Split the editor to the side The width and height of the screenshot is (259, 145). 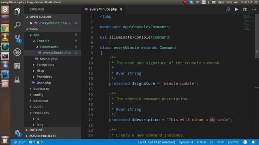pos(245,9)
